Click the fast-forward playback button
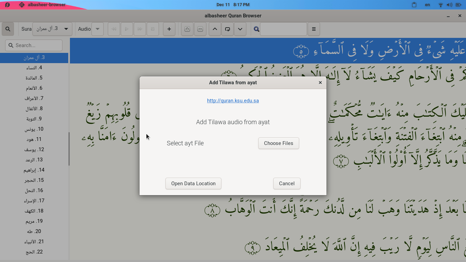Screen dimensions: 466x262 tap(140, 29)
